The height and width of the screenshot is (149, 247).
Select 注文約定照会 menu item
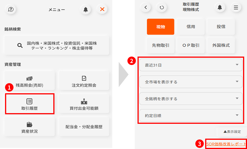pos(84,81)
